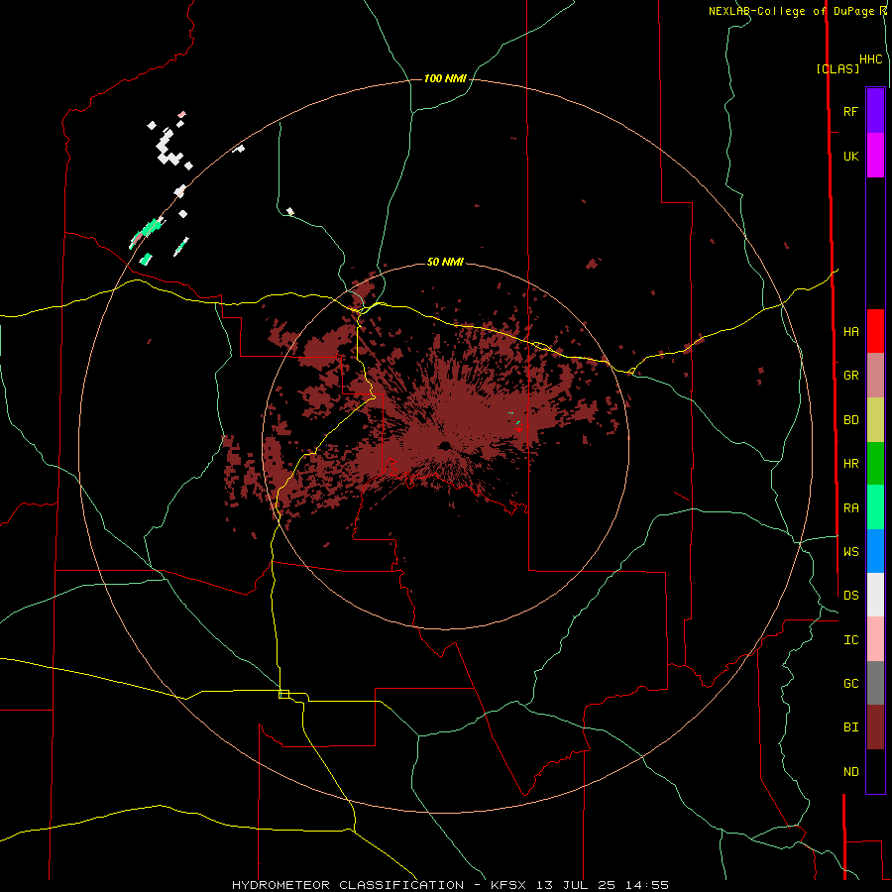Click the BD yellow legend swatch

pos(875,420)
